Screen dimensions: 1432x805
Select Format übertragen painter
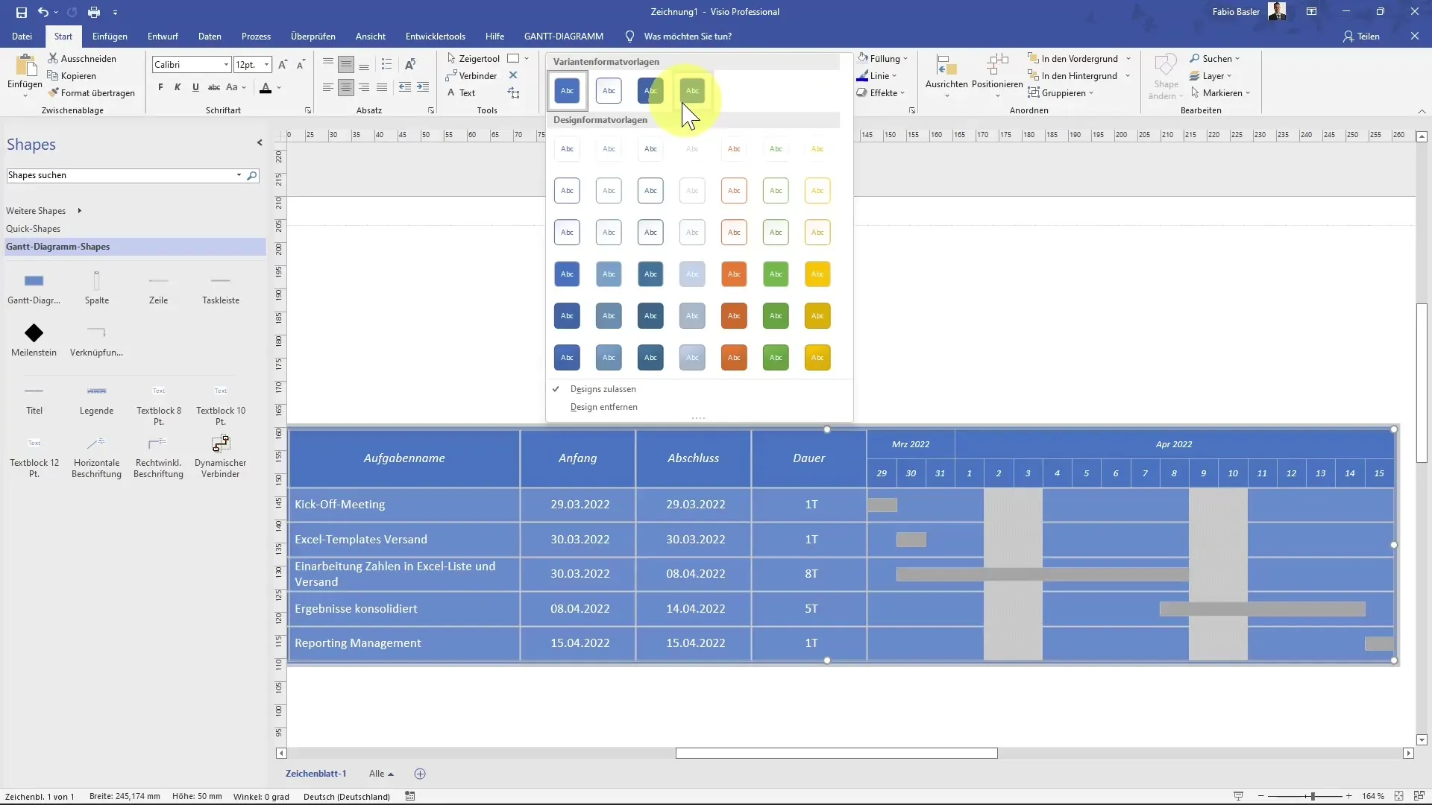coord(91,92)
